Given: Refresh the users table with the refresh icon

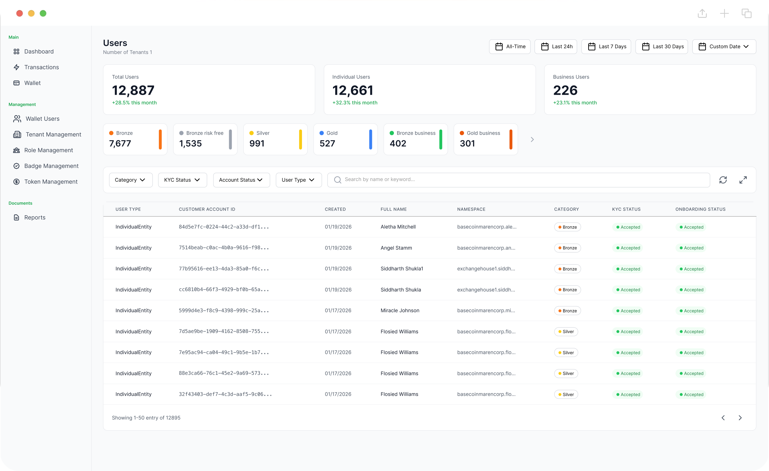Looking at the screenshot, I should pyautogui.click(x=723, y=180).
